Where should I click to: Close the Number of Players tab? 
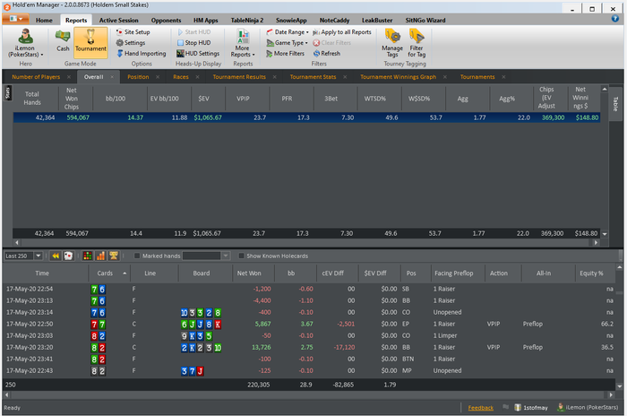[69, 77]
